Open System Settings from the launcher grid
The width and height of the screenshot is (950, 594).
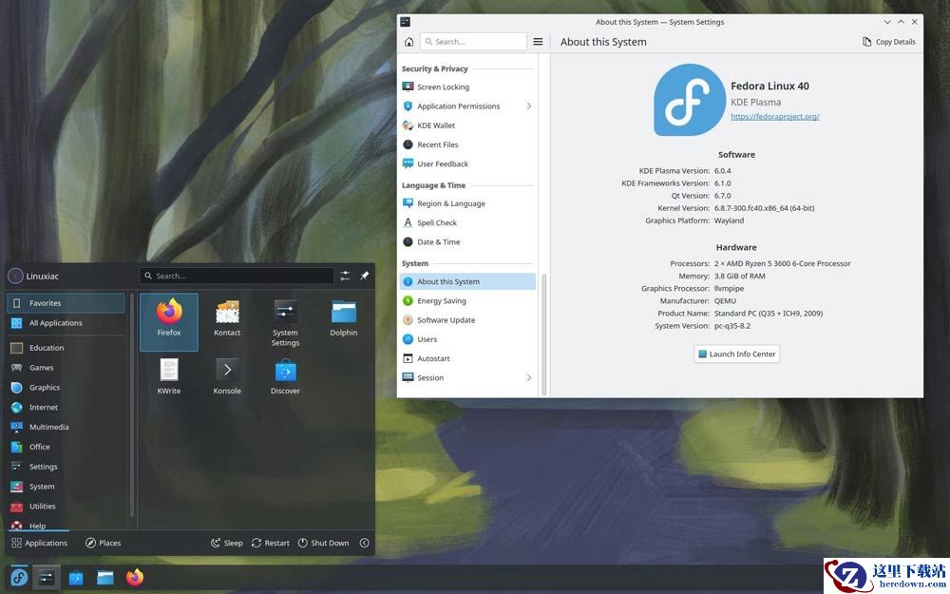tap(285, 323)
